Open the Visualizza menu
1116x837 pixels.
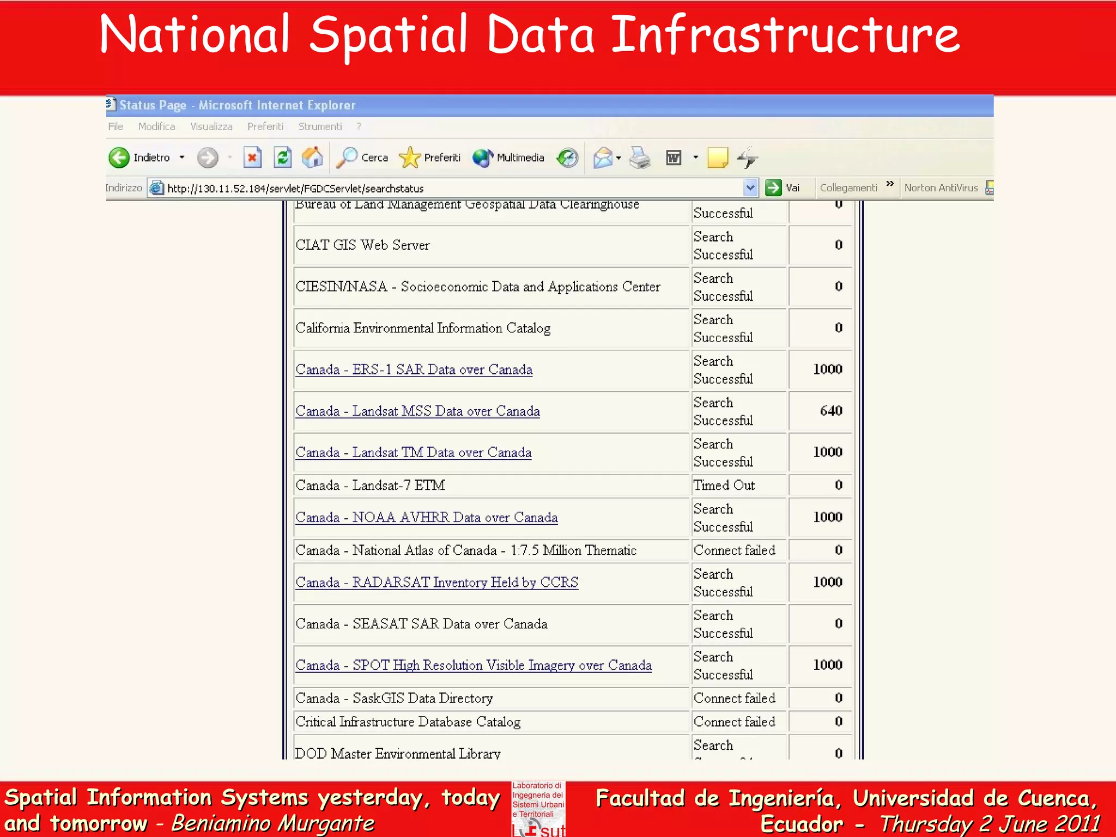211,126
